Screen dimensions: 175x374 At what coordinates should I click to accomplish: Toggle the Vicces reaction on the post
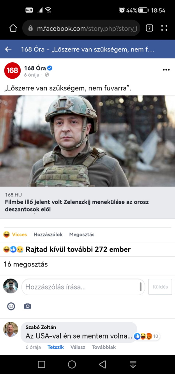[15, 235]
